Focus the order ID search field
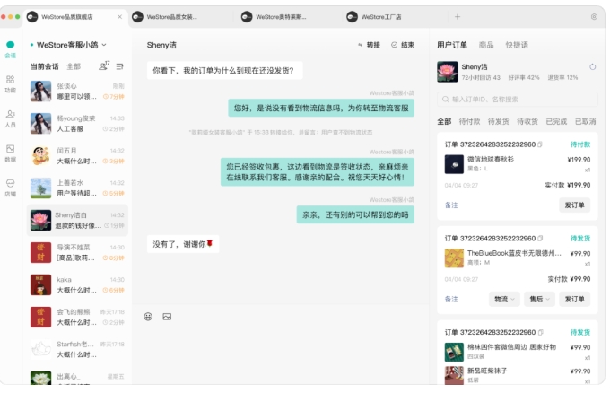The image size is (610, 393). coord(517,100)
